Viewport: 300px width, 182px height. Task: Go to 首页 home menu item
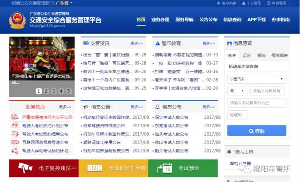[x=141, y=20]
